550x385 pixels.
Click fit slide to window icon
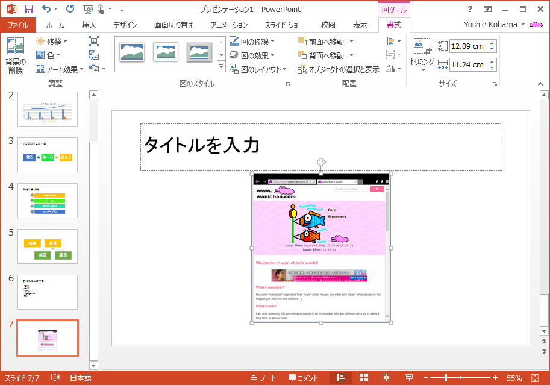(534, 378)
